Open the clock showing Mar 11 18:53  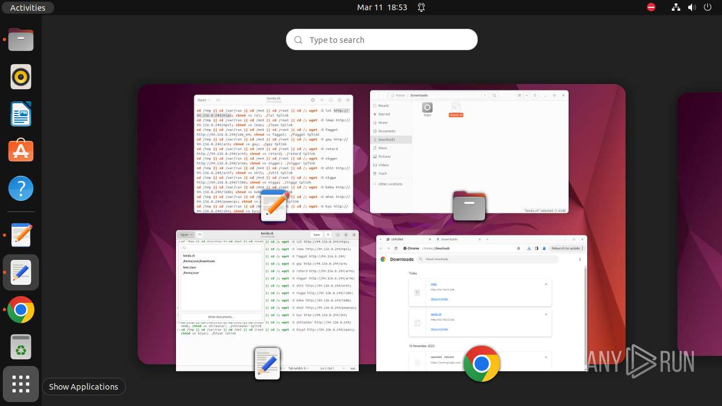(382, 7)
